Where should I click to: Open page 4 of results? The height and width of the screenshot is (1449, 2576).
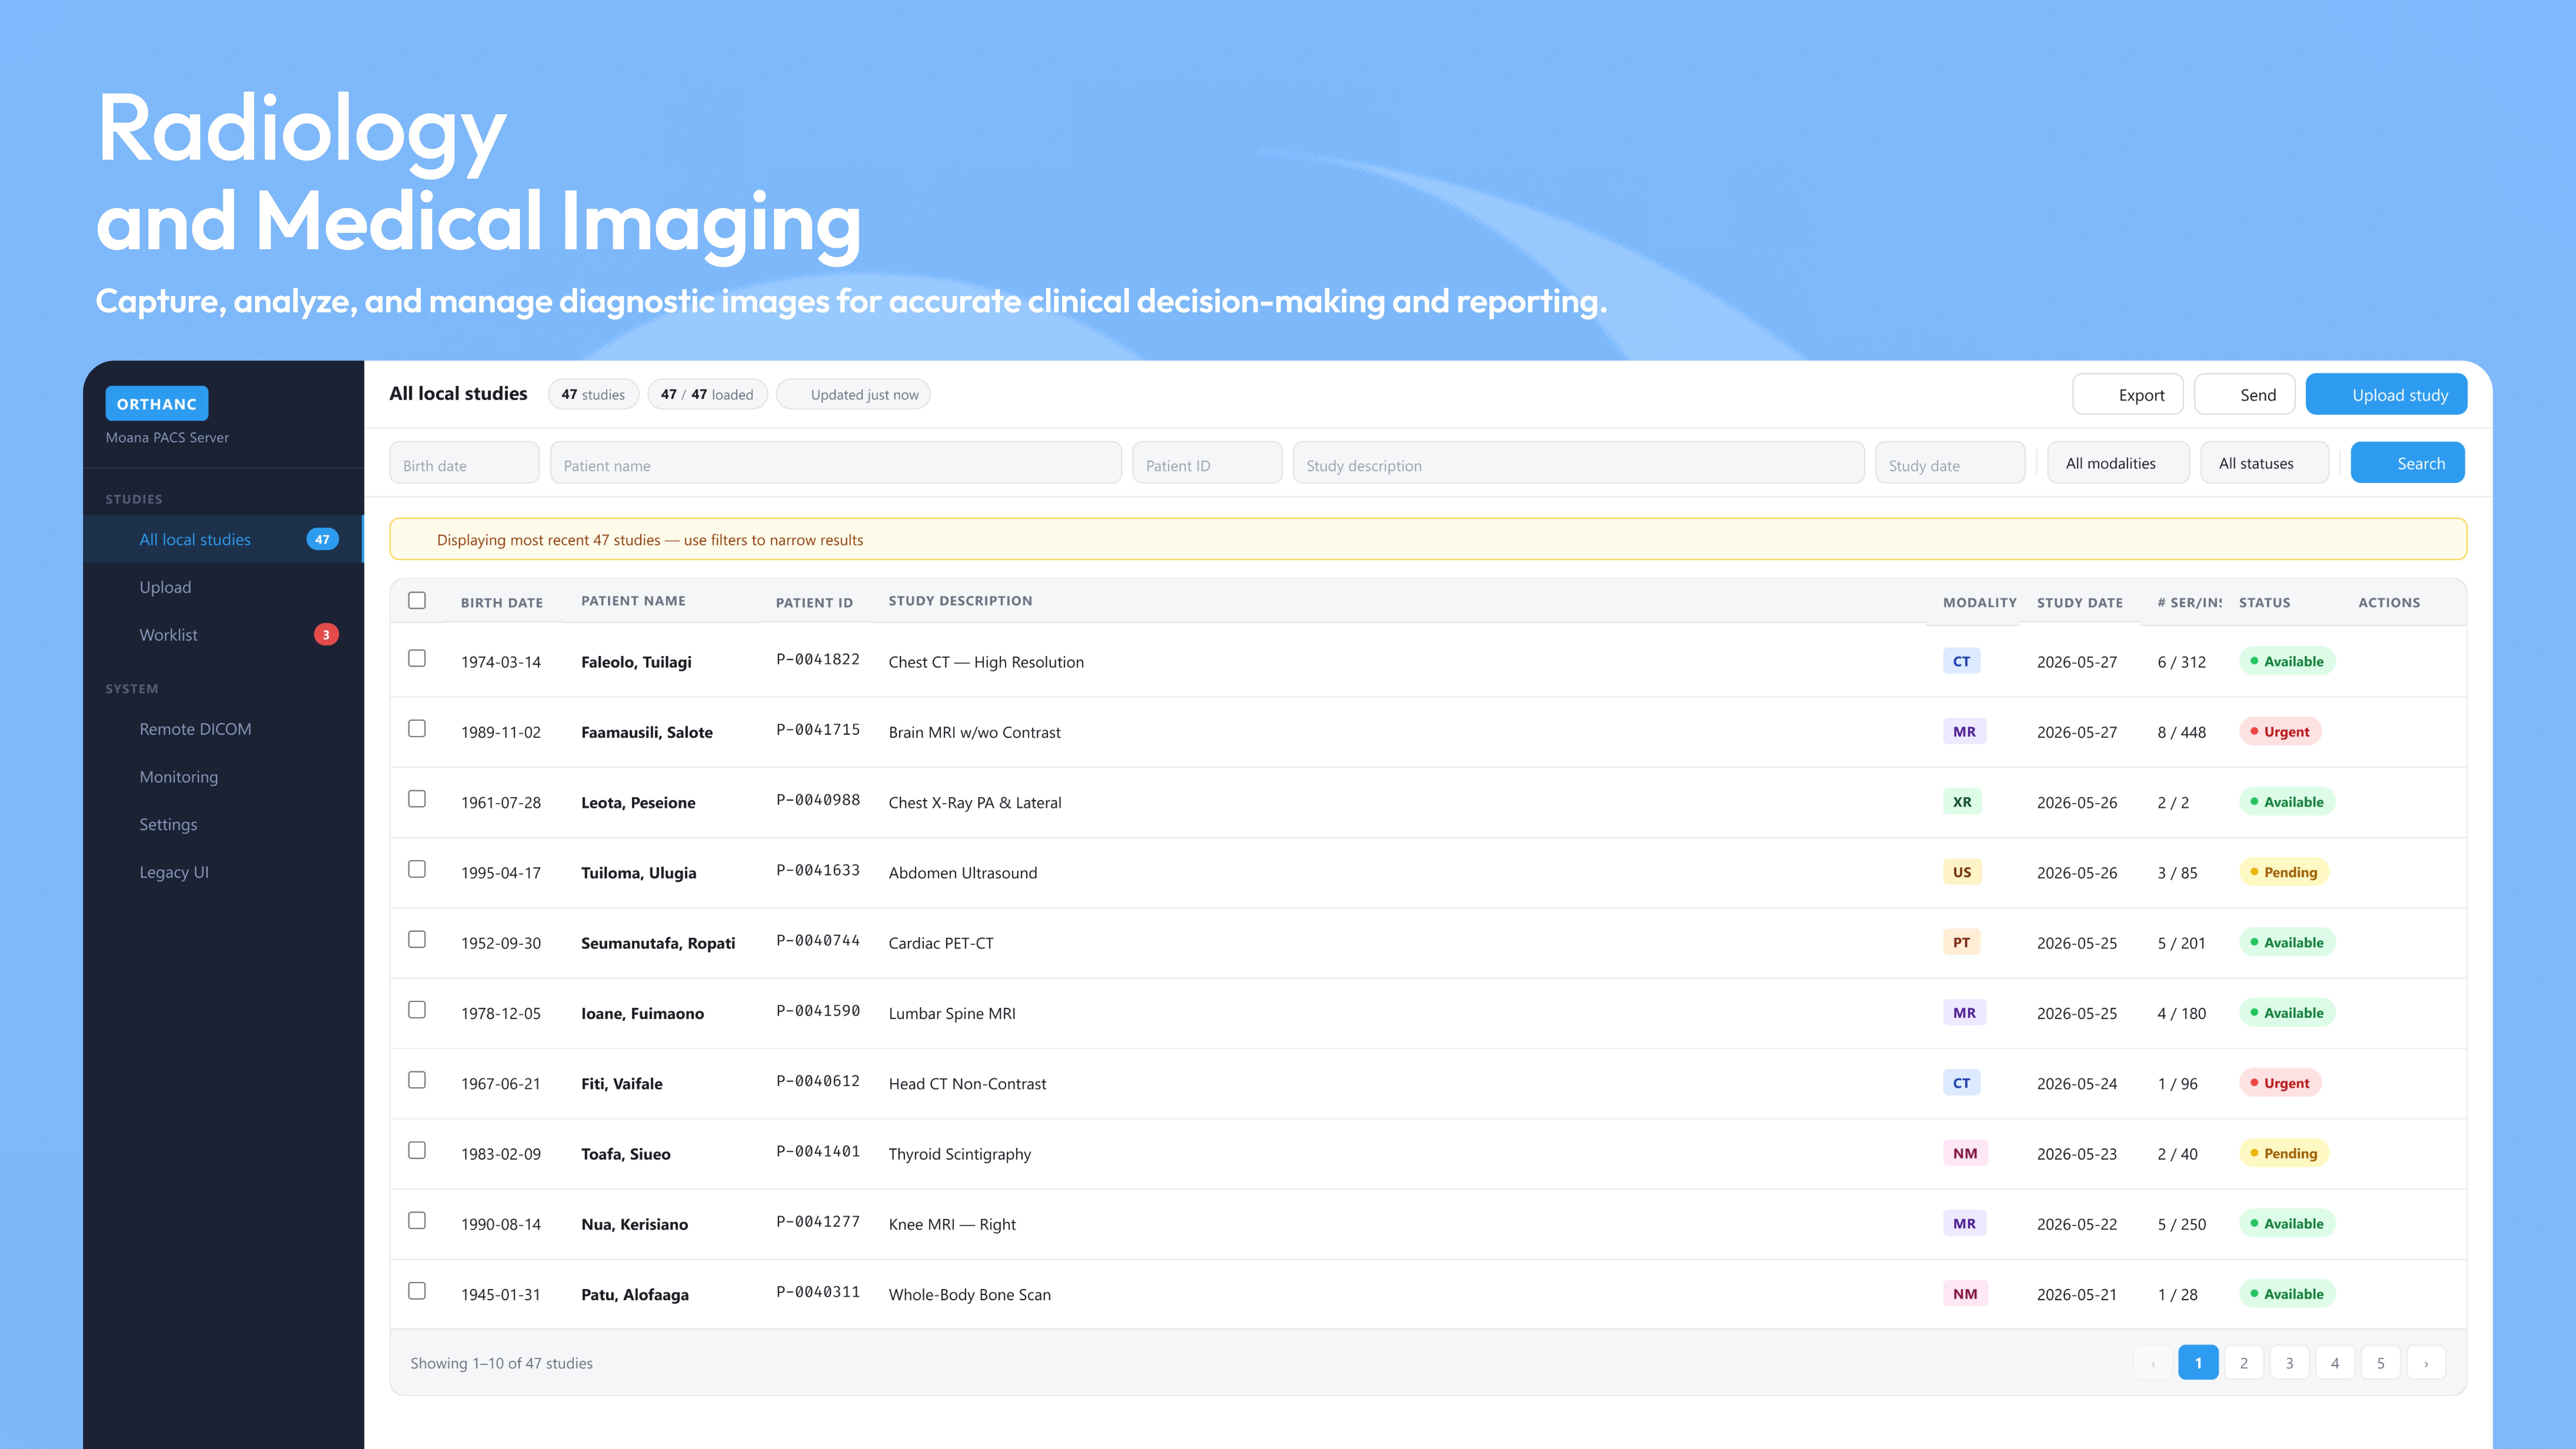click(x=2335, y=1363)
